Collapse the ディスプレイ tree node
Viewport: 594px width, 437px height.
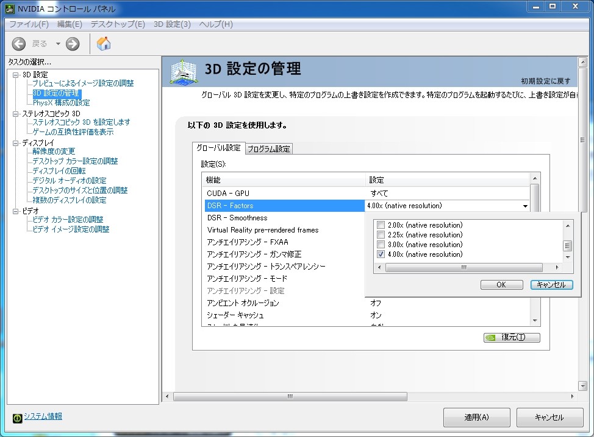(x=15, y=143)
